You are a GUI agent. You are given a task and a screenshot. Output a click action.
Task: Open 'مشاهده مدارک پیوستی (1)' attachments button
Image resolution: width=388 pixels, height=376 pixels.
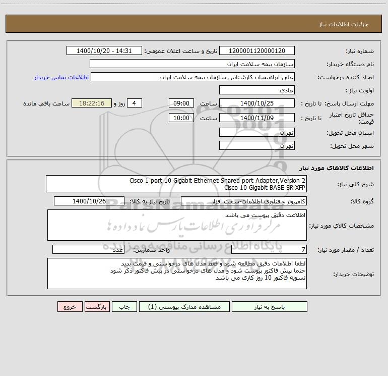click(x=184, y=306)
